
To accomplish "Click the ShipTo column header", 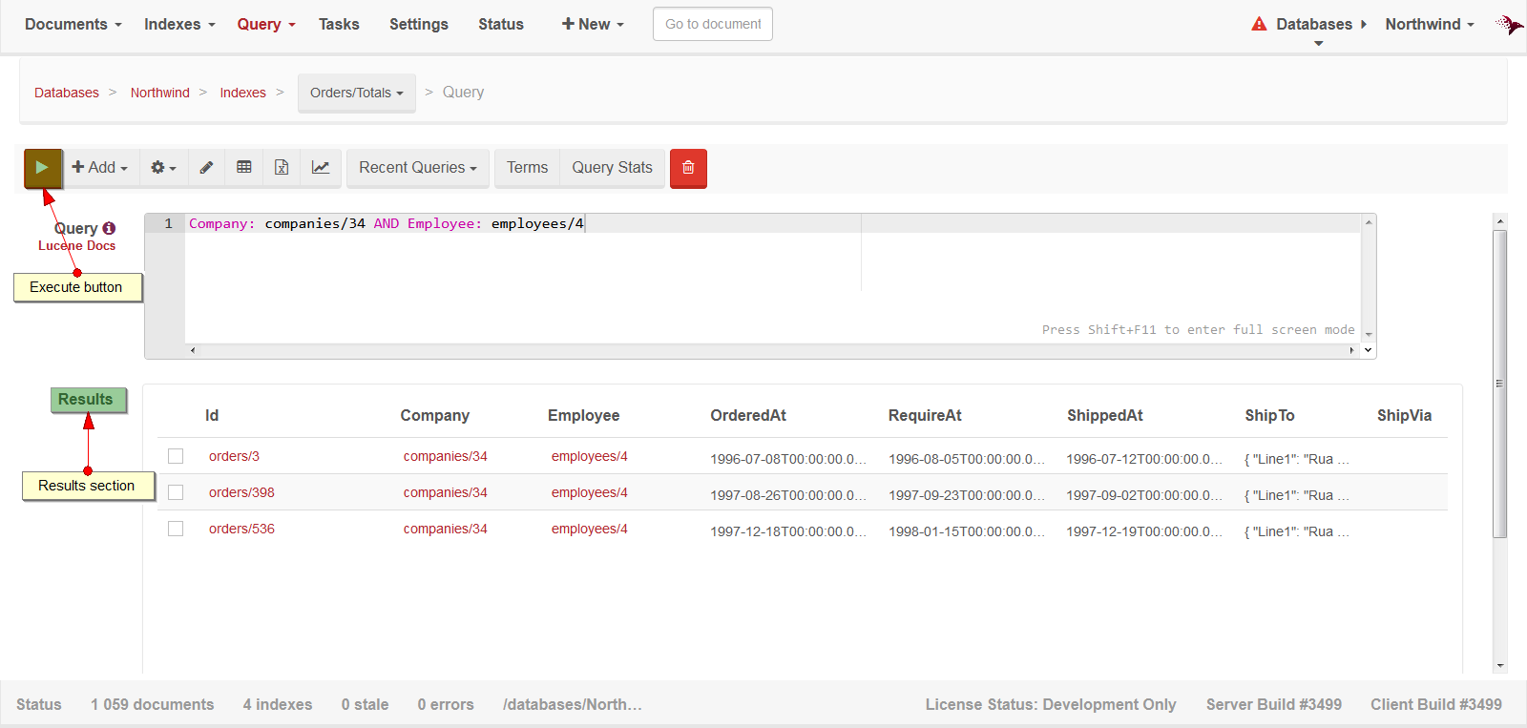I will [x=1269, y=415].
